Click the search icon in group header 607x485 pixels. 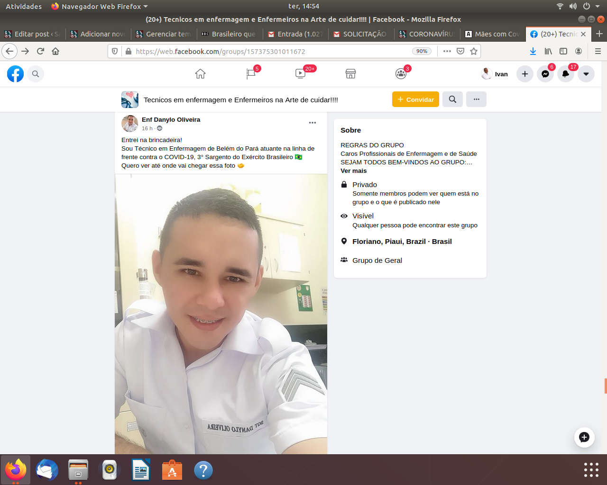[452, 99]
